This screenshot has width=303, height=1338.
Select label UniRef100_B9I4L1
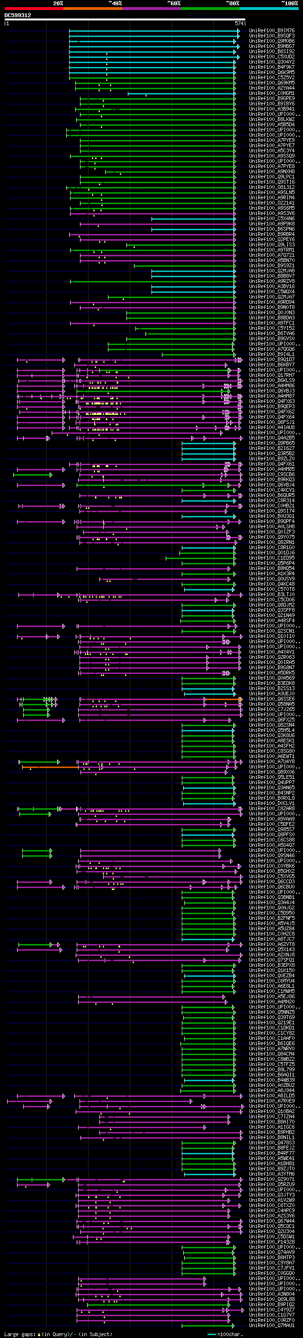(x=272, y=354)
